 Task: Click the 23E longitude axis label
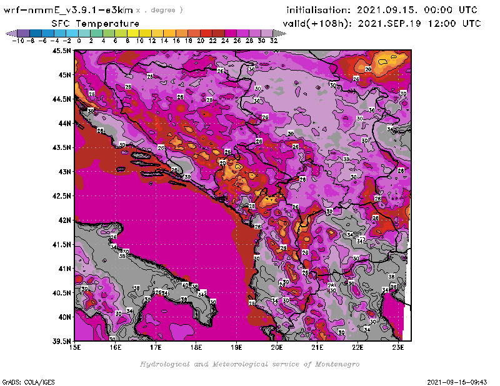[398, 347]
